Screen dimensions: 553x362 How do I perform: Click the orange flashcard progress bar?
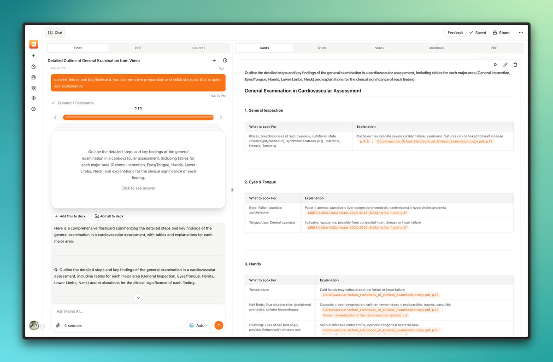click(138, 117)
